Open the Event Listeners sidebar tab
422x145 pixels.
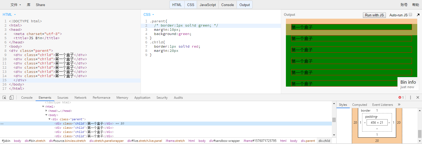point(383,104)
